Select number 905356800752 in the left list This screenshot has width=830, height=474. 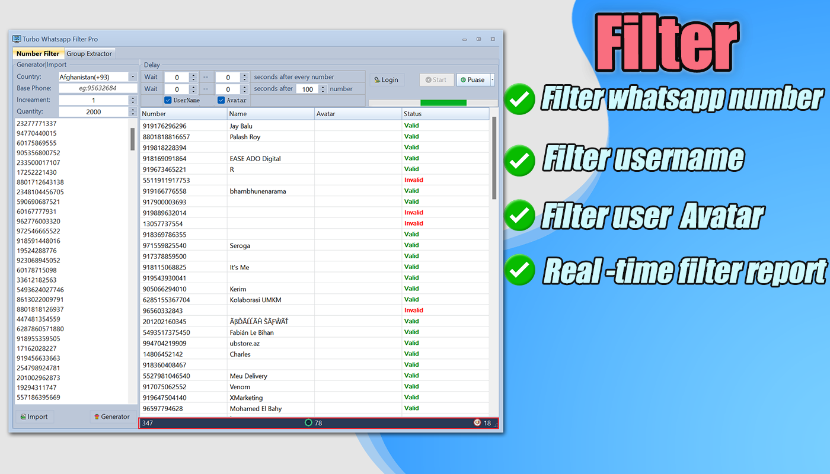point(39,153)
